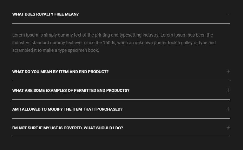This screenshot has height=150, width=243.
Task: Click the text 'scrambled it to make a type specimen book'
Action: point(56,50)
